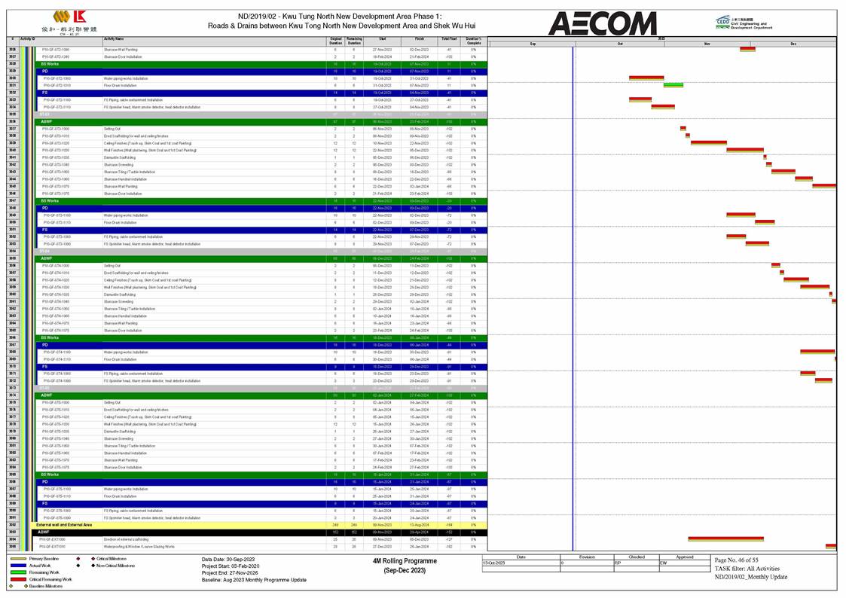
Task: Click the Non-Critical Milestone diamond in legend
Action: [x=77, y=565]
